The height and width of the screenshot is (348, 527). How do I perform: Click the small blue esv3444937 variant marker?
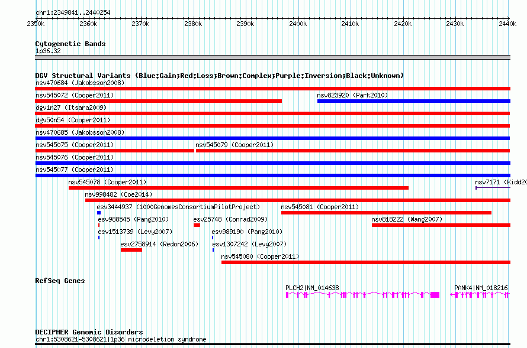99,213
